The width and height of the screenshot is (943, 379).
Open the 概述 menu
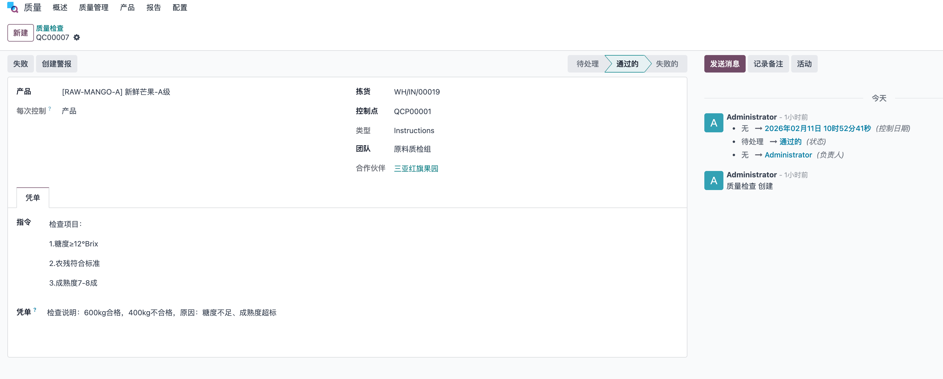click(60, 8)
